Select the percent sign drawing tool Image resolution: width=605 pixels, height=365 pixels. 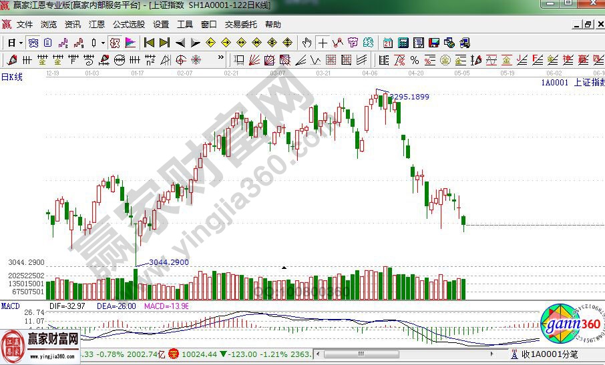415,59
